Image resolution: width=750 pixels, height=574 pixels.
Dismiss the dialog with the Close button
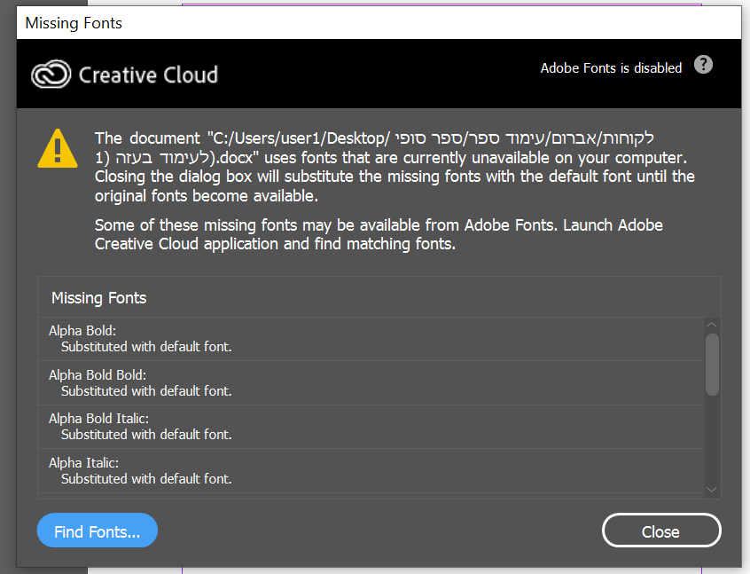coord(660,531)
